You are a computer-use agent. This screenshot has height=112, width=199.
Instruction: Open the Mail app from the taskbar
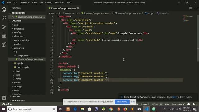pos(139,109)
